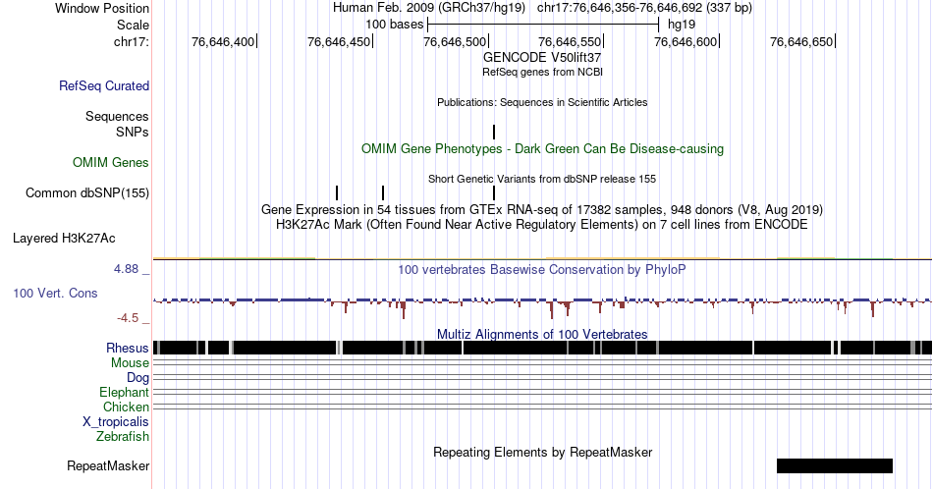Open the Layered H3K27Ac track label

pos(64,238)
